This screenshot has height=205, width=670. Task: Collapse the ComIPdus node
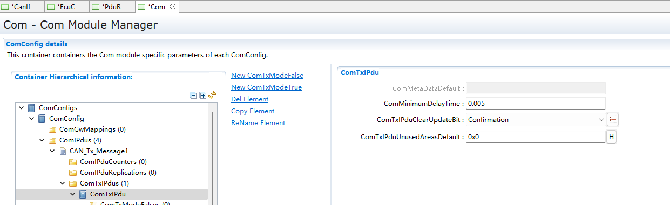(42, 140)
